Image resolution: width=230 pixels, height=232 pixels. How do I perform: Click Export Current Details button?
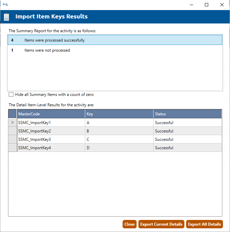coord(161,224)
